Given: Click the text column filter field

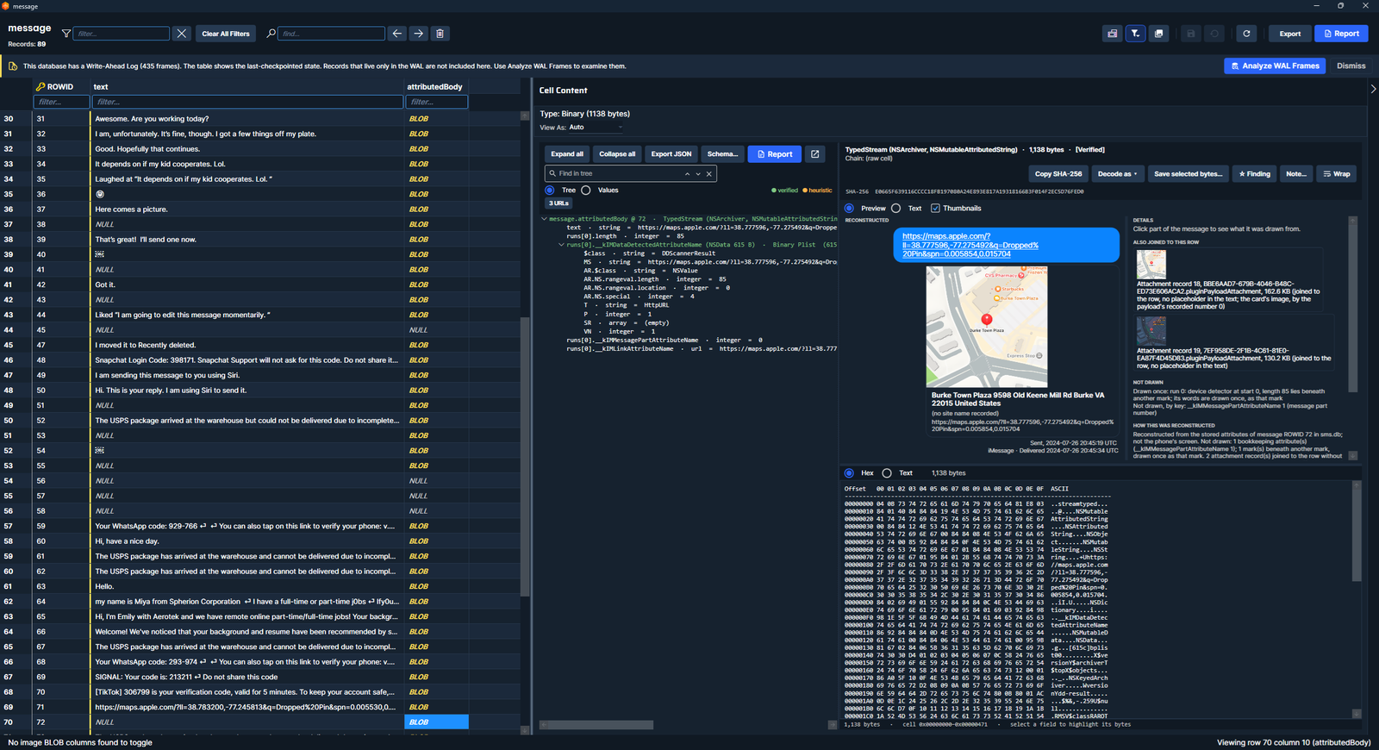Looking at the screenshot, I should click(248, 102).
